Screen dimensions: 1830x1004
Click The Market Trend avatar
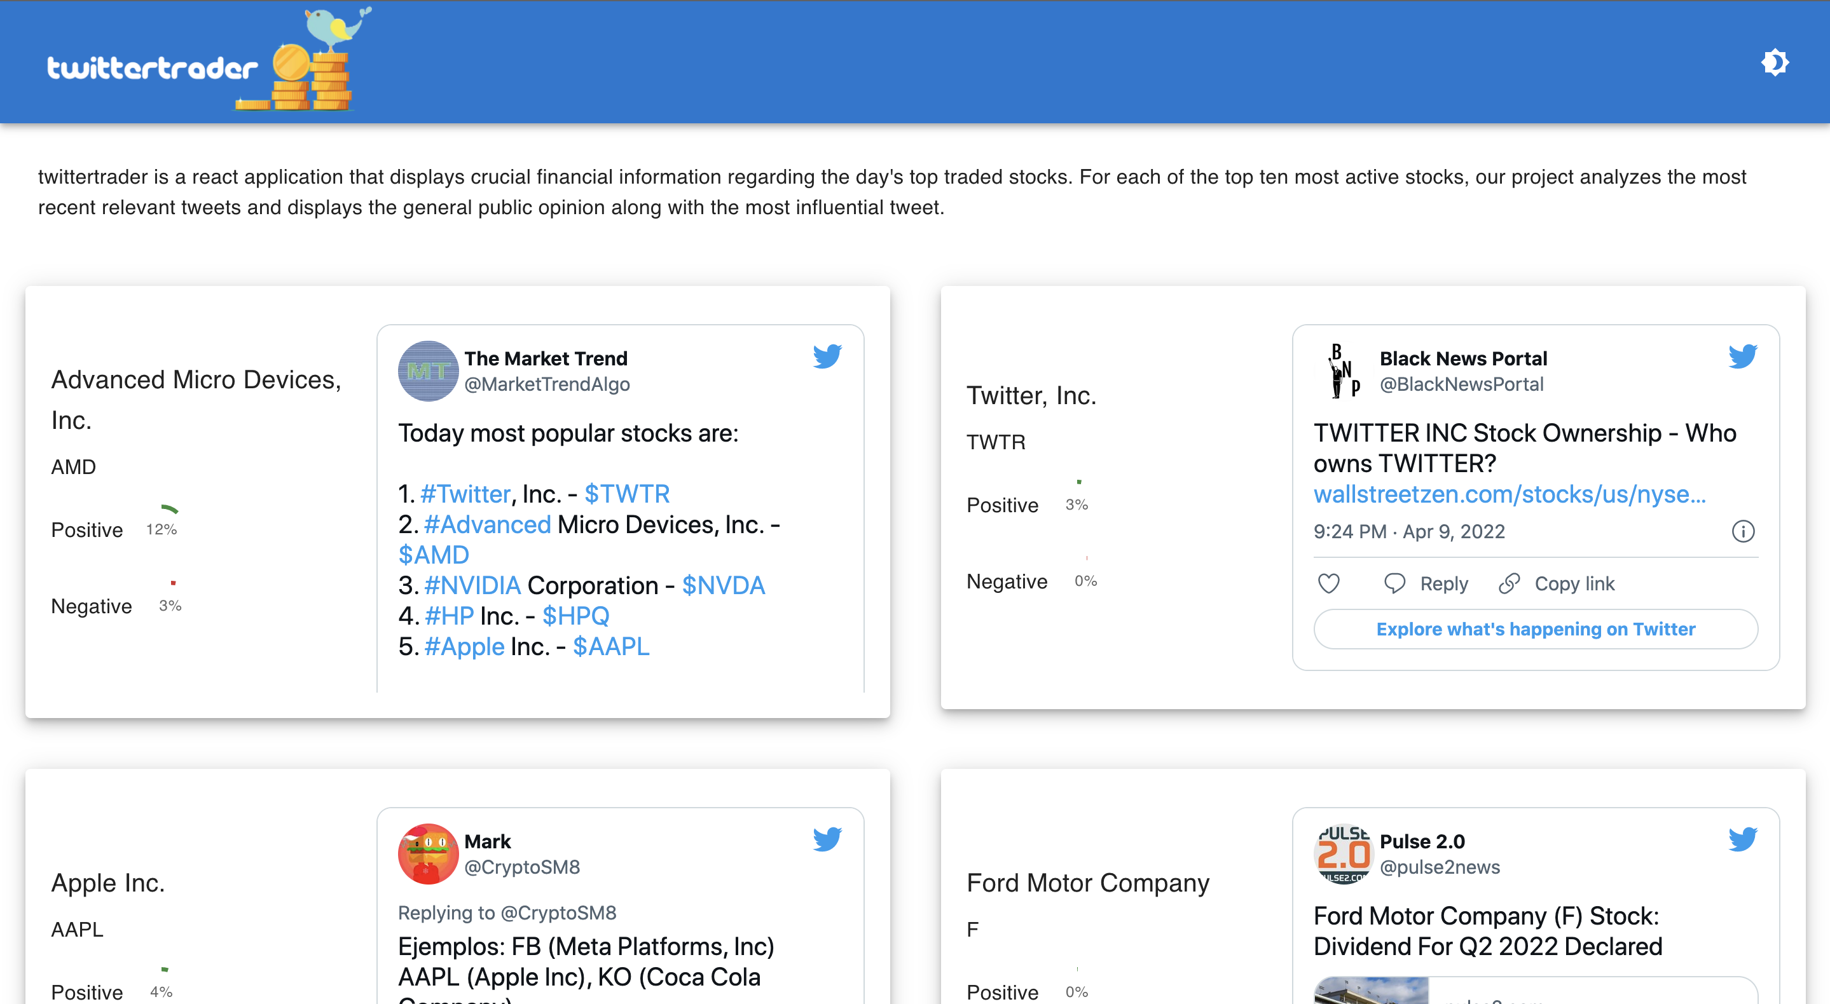click(x=428, y=371)
